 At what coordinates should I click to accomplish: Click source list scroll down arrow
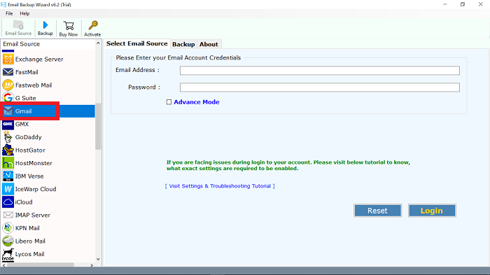tap(98, 259)
